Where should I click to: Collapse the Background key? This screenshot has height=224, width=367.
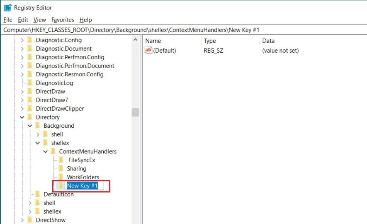(x=30, y=126)
